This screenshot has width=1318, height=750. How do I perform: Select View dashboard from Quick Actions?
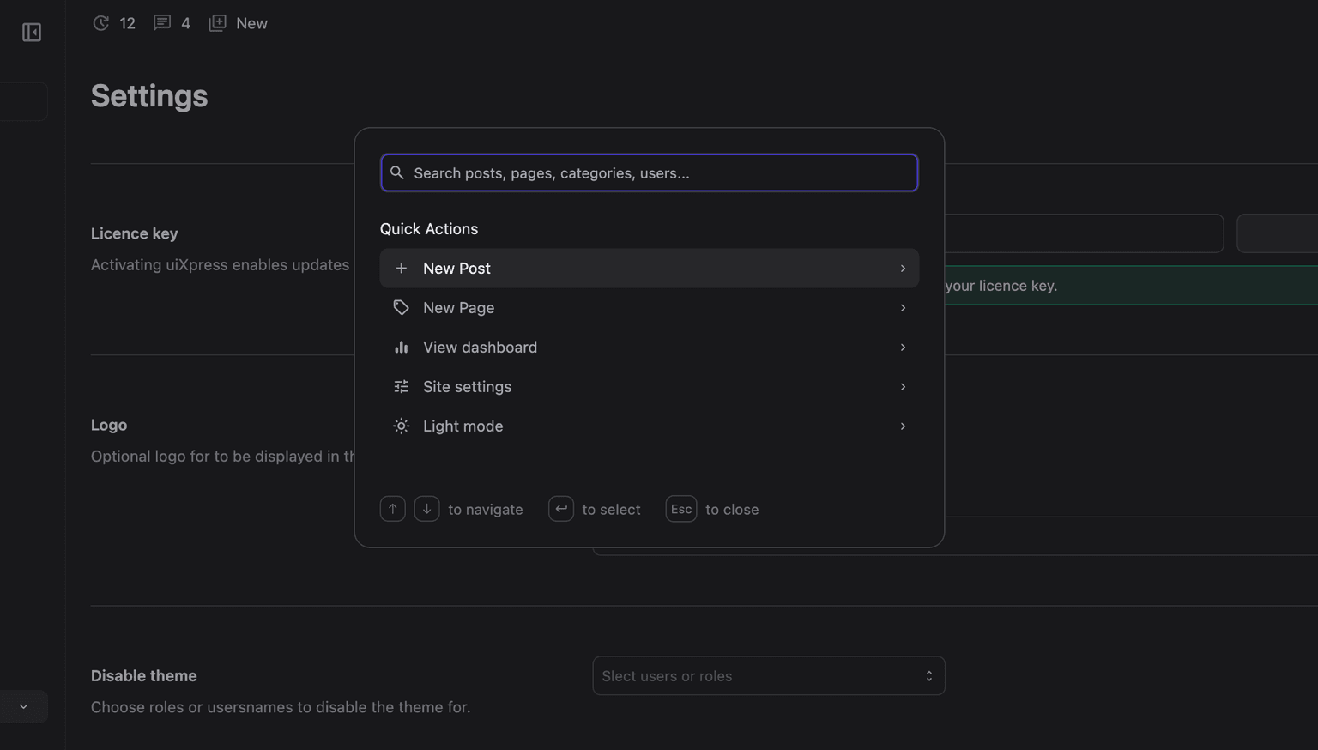(480, 347)
